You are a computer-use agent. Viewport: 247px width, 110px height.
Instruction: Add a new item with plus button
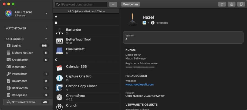(113, 4)
